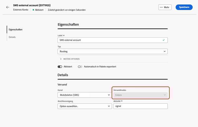Select the Eigenschaften side tab
The image size is (198, 127).
[15, 29]
